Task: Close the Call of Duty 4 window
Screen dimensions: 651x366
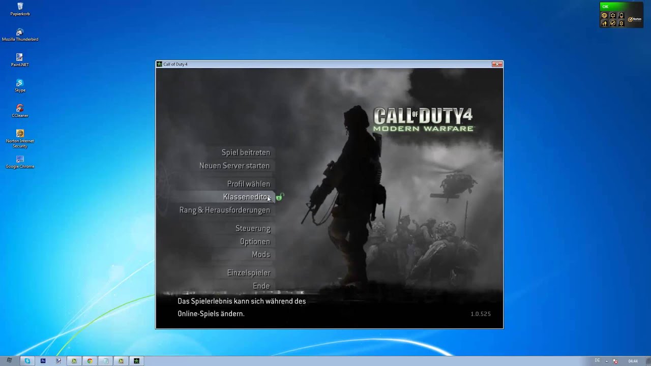Action: click(497, 64)
